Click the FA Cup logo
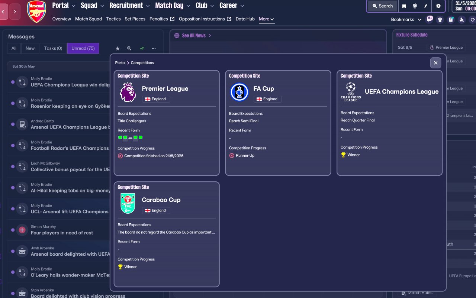 click(x=239, y=92)
